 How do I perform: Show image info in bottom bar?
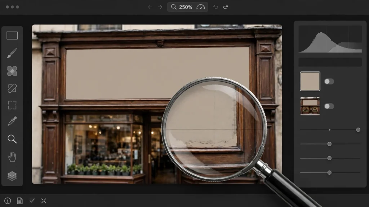pyautogui.click(x=8, y=201)
